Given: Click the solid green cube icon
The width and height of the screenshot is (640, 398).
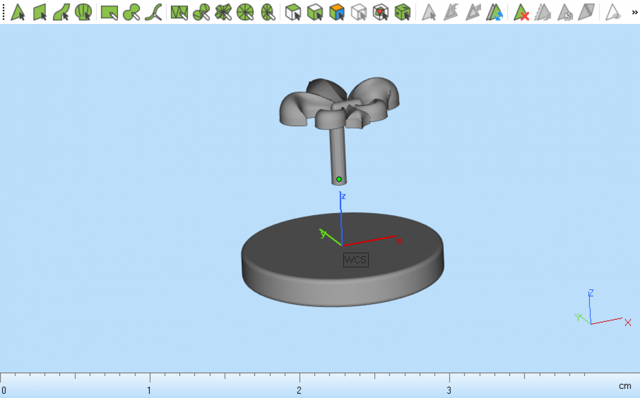Looking at the screenshot, I should tap(402, 12).
